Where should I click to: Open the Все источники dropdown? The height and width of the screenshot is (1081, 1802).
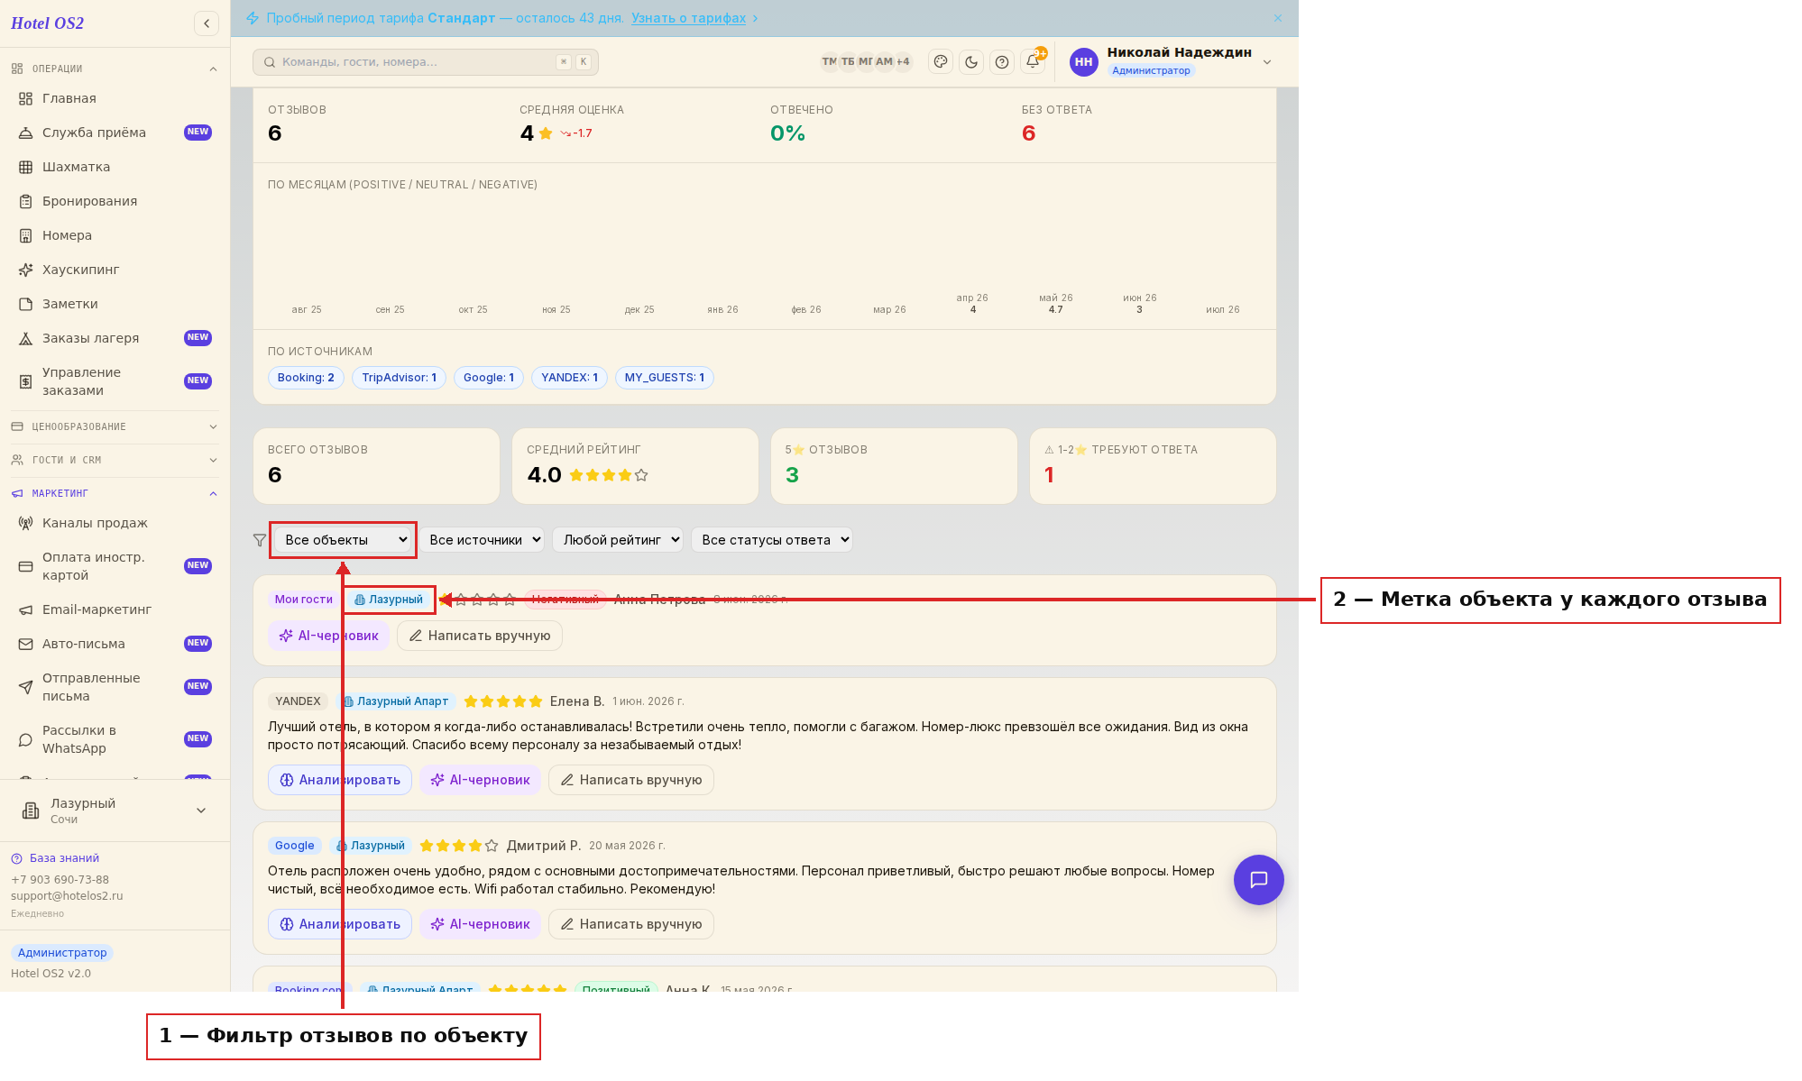coord(482,540)
